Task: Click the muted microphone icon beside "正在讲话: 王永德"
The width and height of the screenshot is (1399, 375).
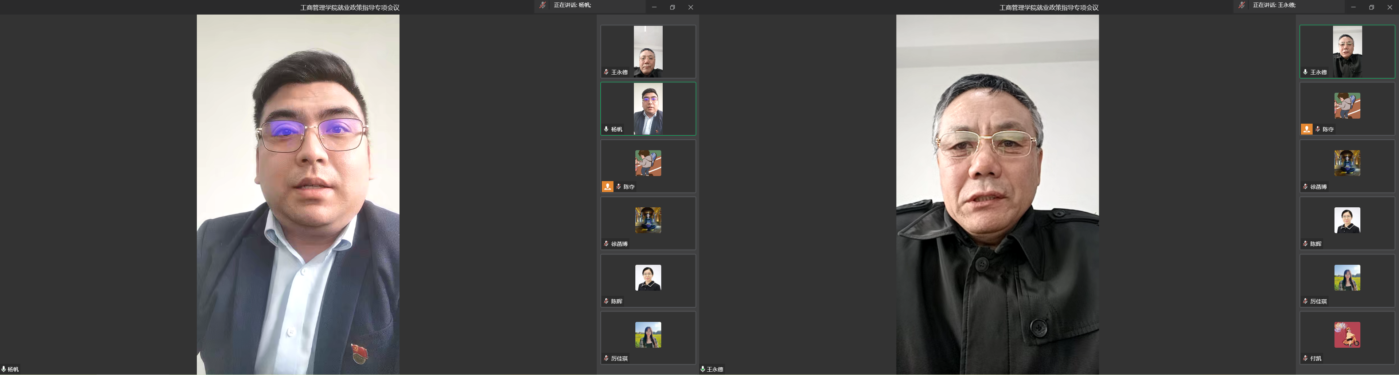Action: [1242, 5]
